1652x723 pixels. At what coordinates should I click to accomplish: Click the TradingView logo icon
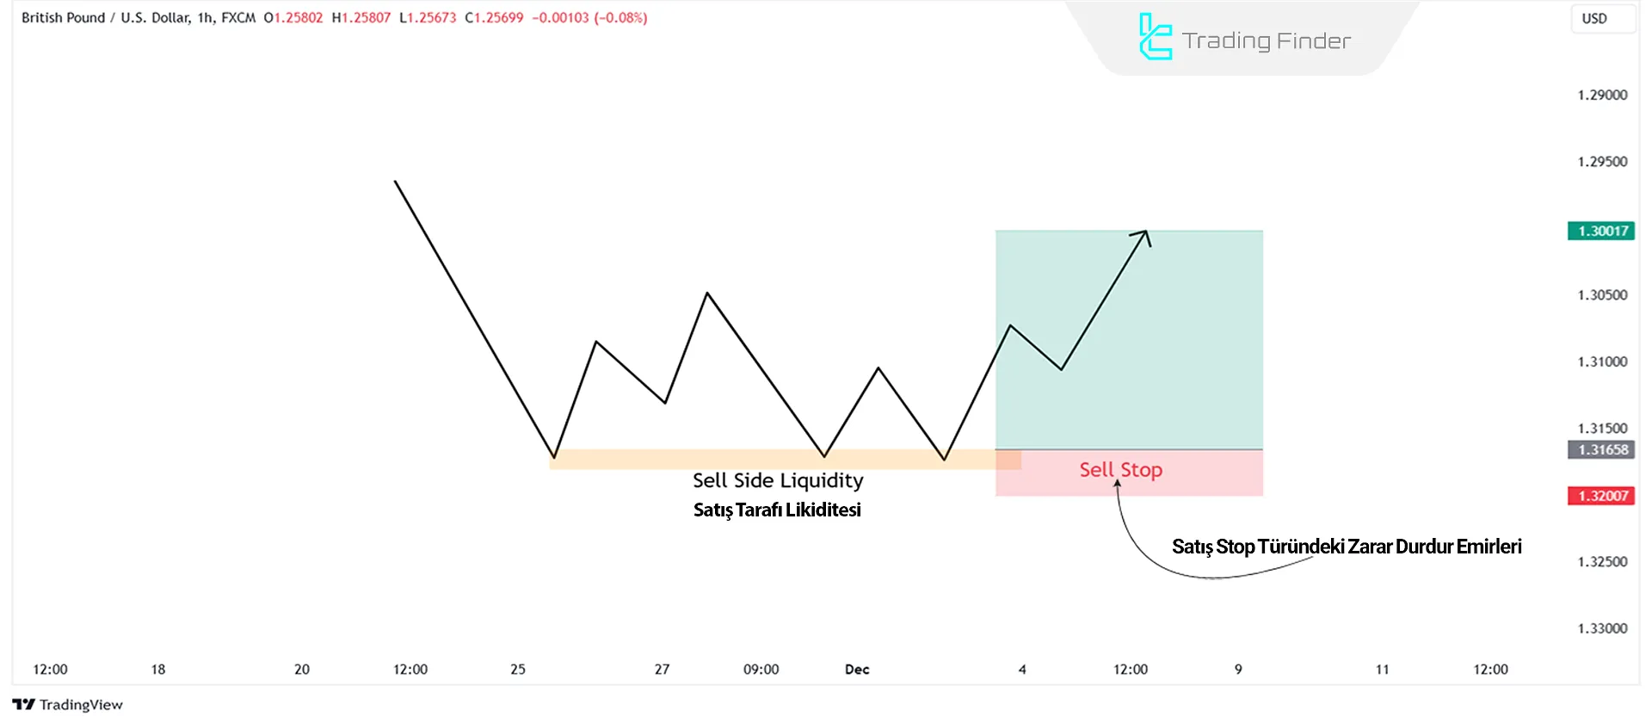click(x=24, y=705)
